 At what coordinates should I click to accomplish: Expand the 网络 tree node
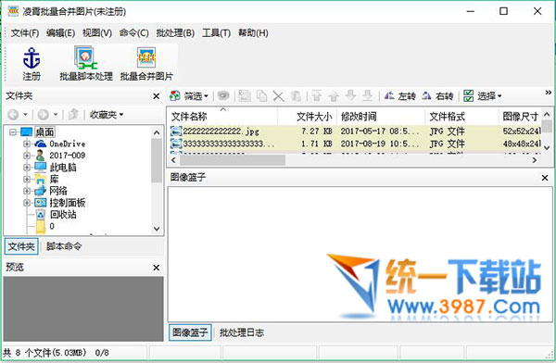point(27,191)
